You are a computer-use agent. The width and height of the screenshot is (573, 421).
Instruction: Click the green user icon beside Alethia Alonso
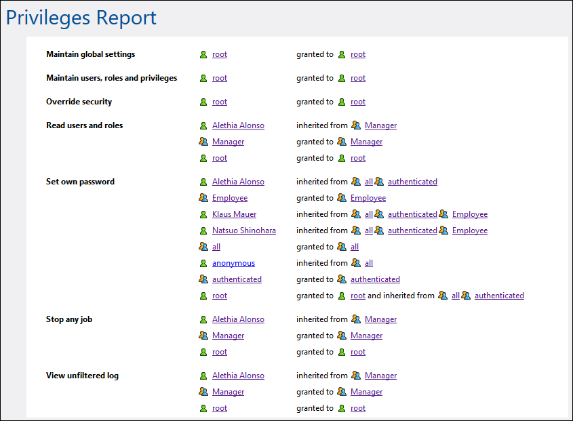(203, 125)
